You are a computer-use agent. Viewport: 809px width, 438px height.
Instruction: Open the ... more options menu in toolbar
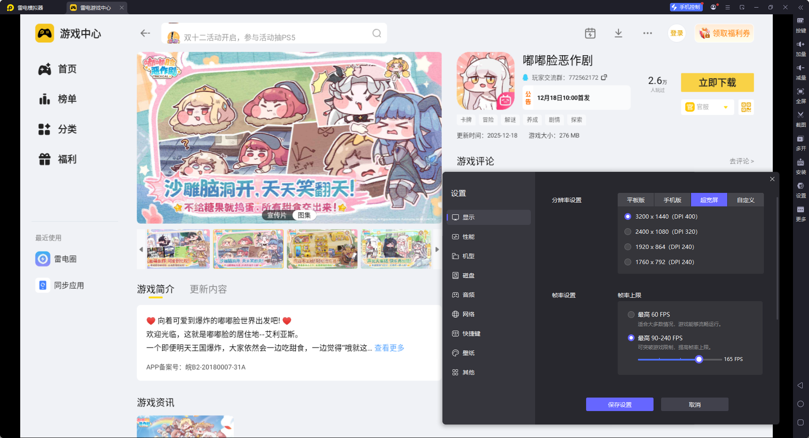pyautogui.click(x=648, y=33)
